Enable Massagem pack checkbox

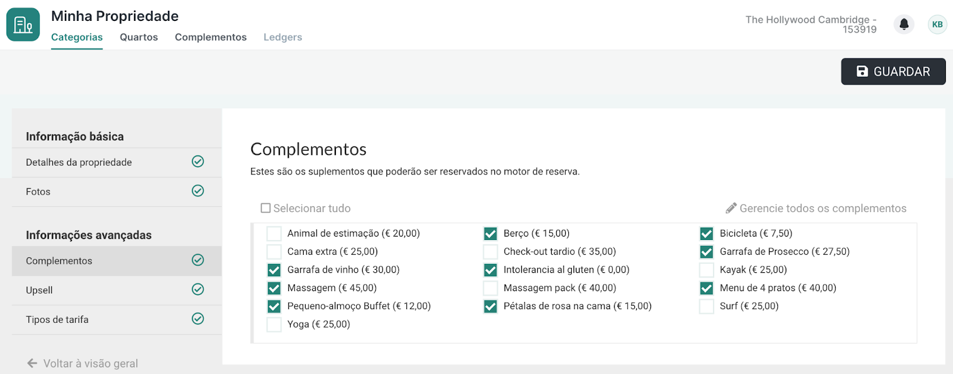(x=490, y=288)
